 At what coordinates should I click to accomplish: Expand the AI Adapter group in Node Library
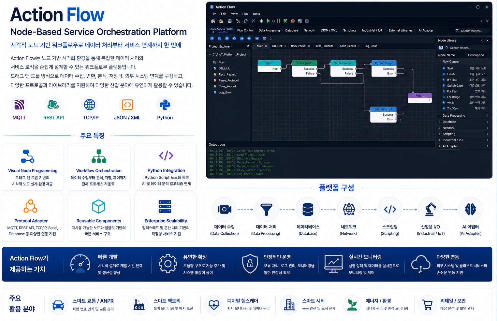tap(440, 146)
